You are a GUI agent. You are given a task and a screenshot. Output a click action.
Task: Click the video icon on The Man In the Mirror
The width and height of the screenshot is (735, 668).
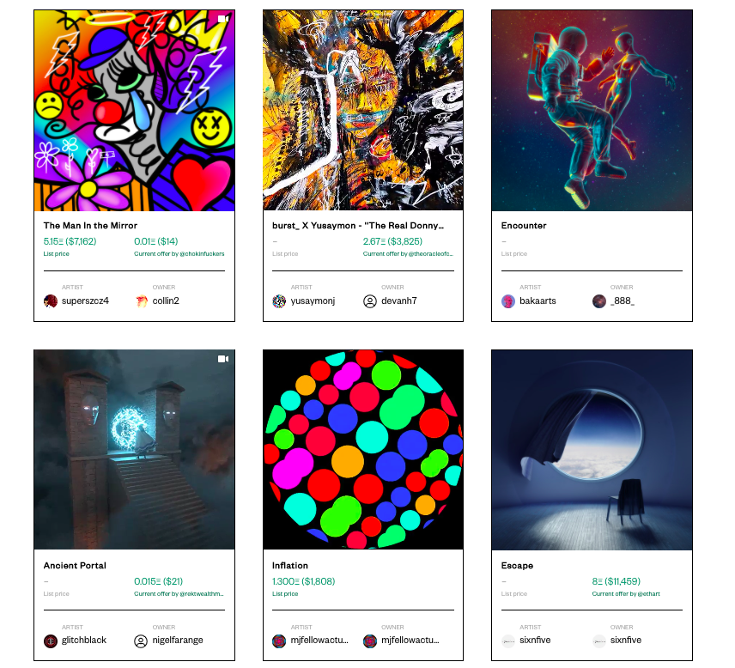(x=223, y=19)
